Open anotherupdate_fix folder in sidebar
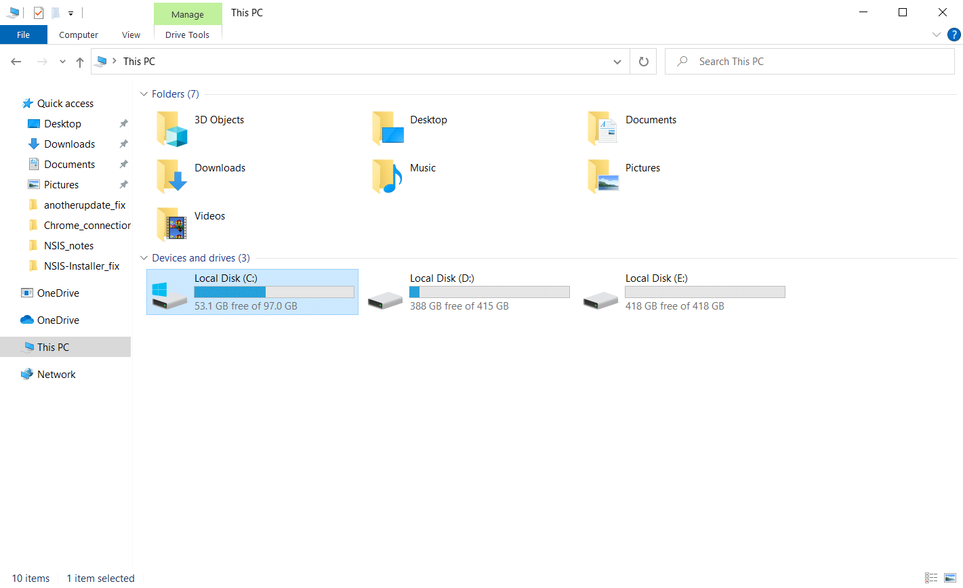The width and height of the screenshot is (963, 588). point(85,205)
